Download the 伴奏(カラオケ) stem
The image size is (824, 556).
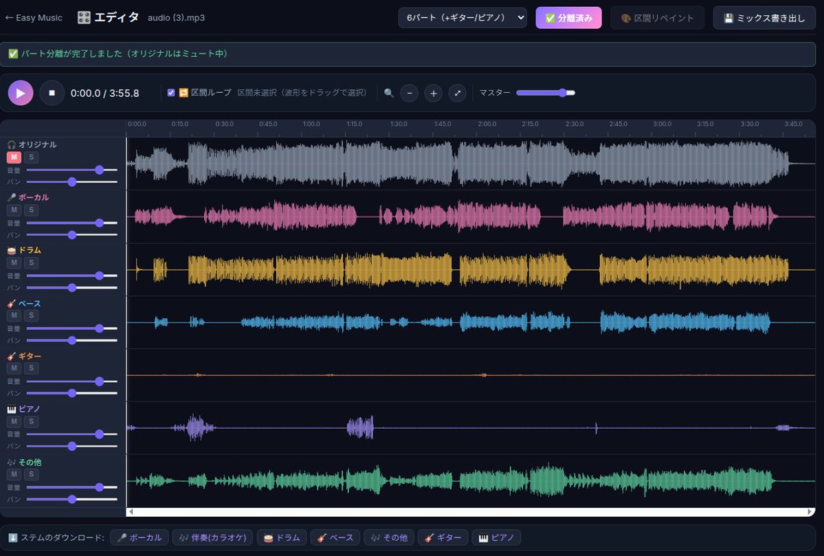(x=212, y=537)
